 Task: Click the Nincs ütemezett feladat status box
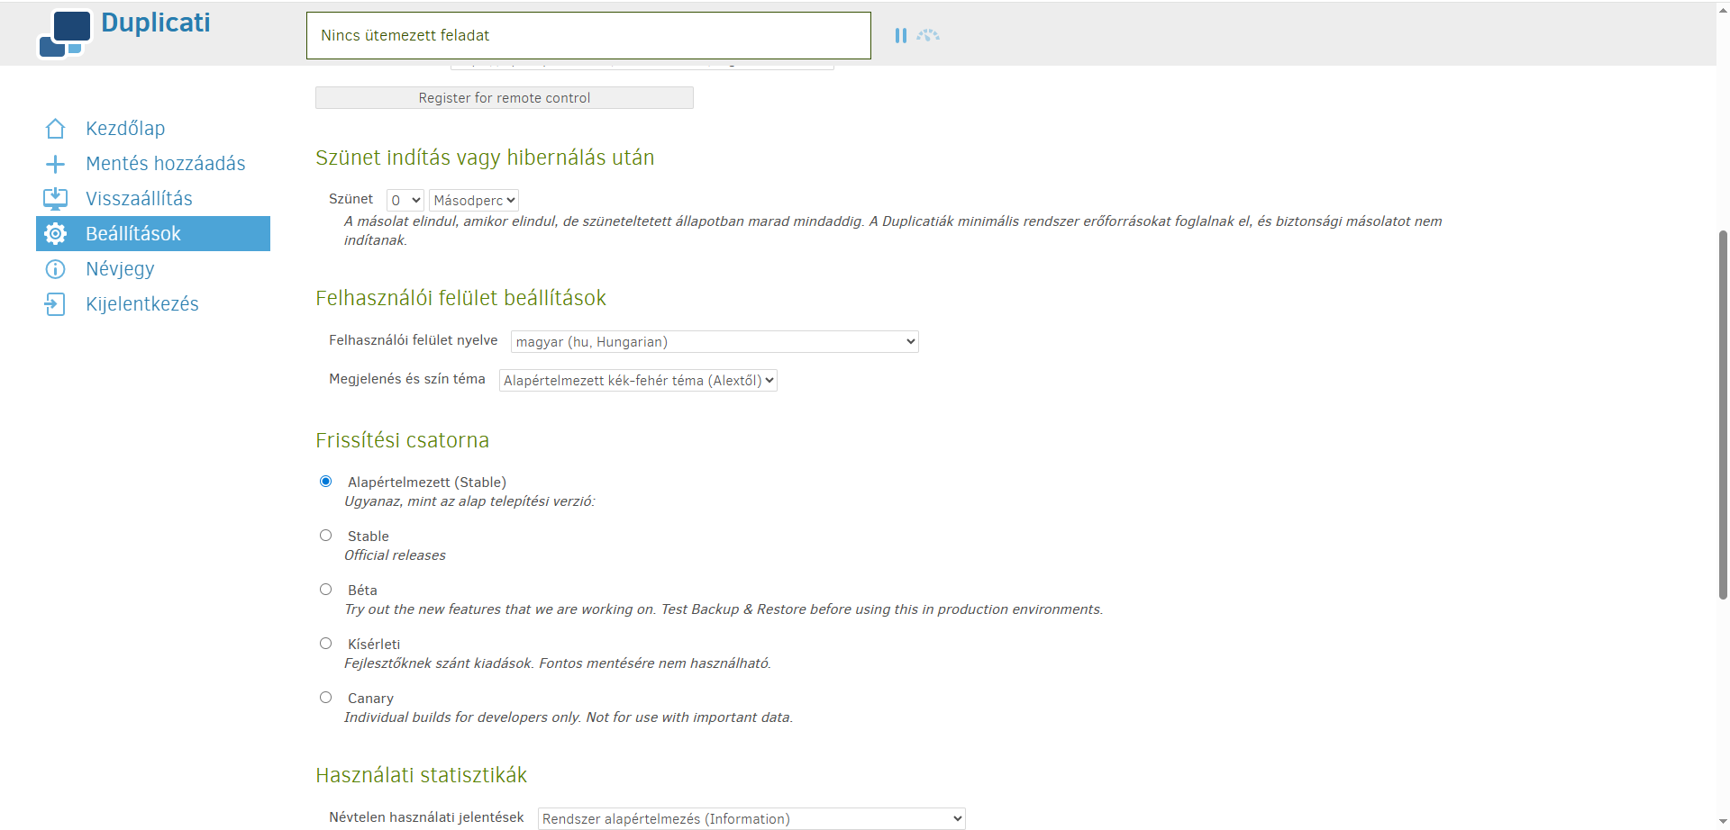(588, 36)
